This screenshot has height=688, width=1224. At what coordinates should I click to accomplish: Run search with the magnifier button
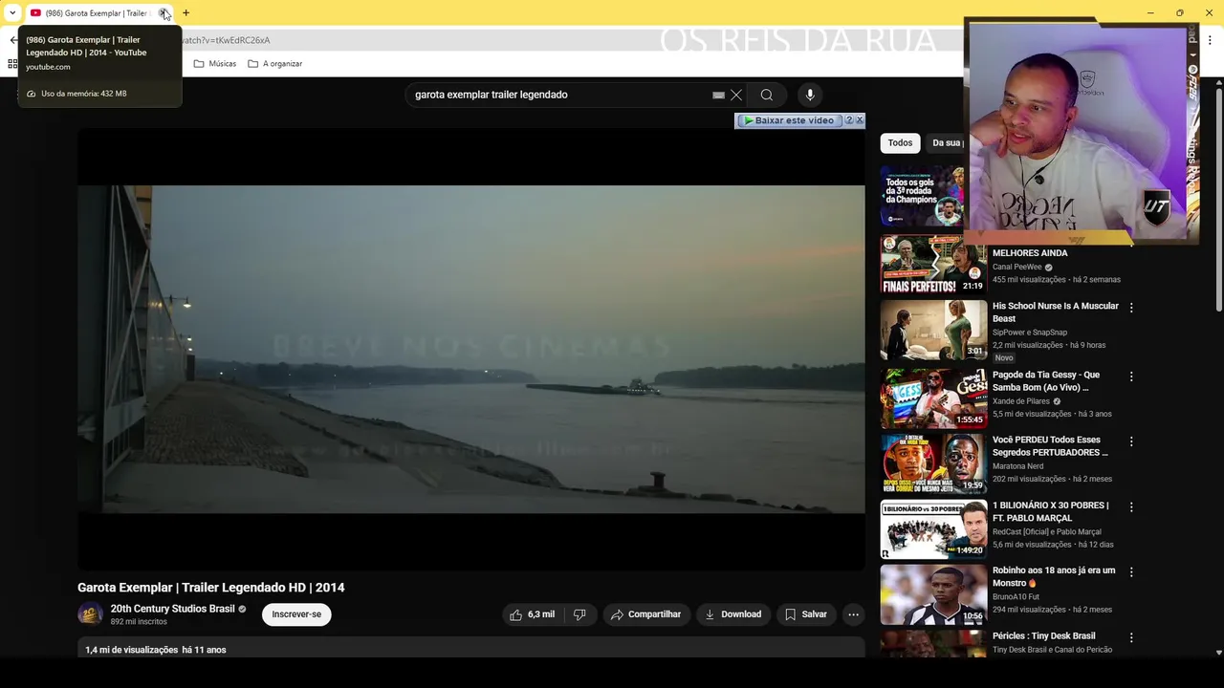point(767,95)
